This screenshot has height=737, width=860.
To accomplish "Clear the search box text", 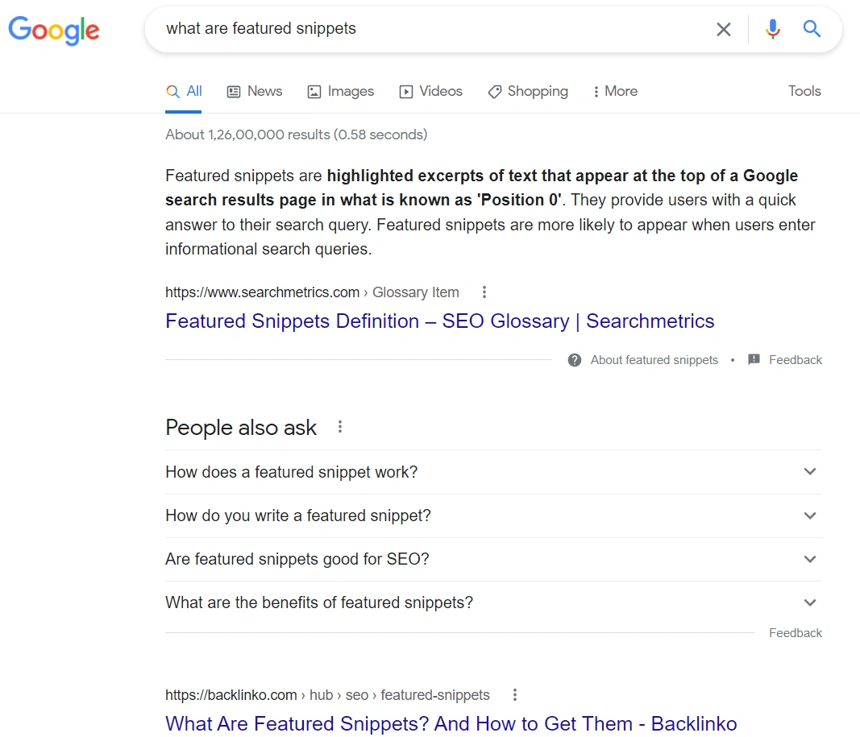I will (723, 30).
